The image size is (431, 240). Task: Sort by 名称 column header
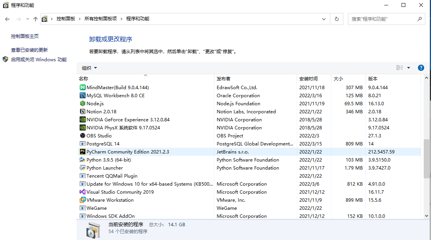pos(145,78)
